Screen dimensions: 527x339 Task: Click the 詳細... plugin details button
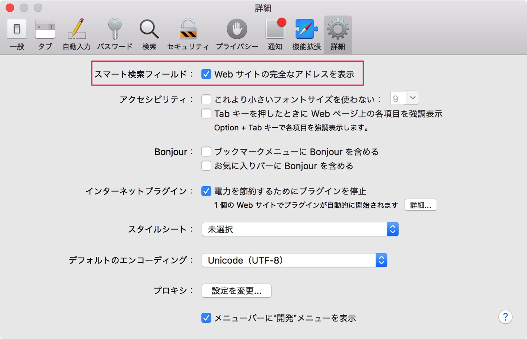click(421, 205)
